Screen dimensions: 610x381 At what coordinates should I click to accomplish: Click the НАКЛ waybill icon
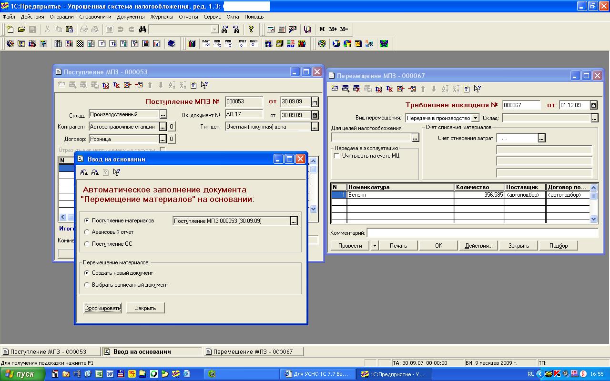click(254, 44)
